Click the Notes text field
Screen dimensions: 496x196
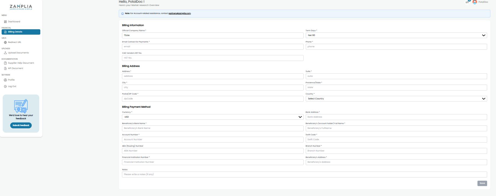click(304, 175)
